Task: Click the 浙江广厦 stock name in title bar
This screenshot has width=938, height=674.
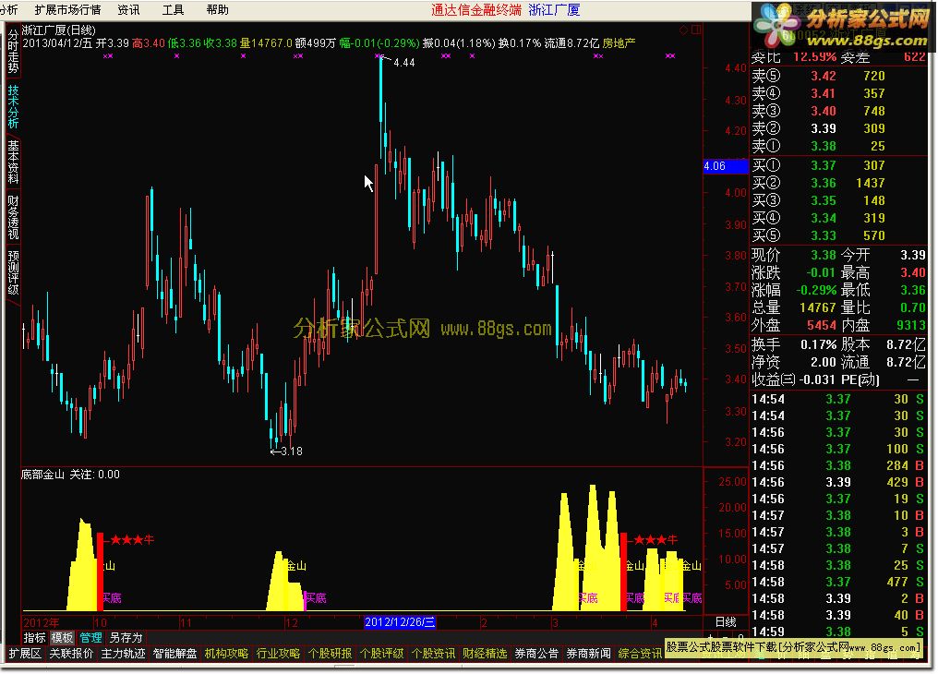Action: pyautogui.click(x=554, y=10)
